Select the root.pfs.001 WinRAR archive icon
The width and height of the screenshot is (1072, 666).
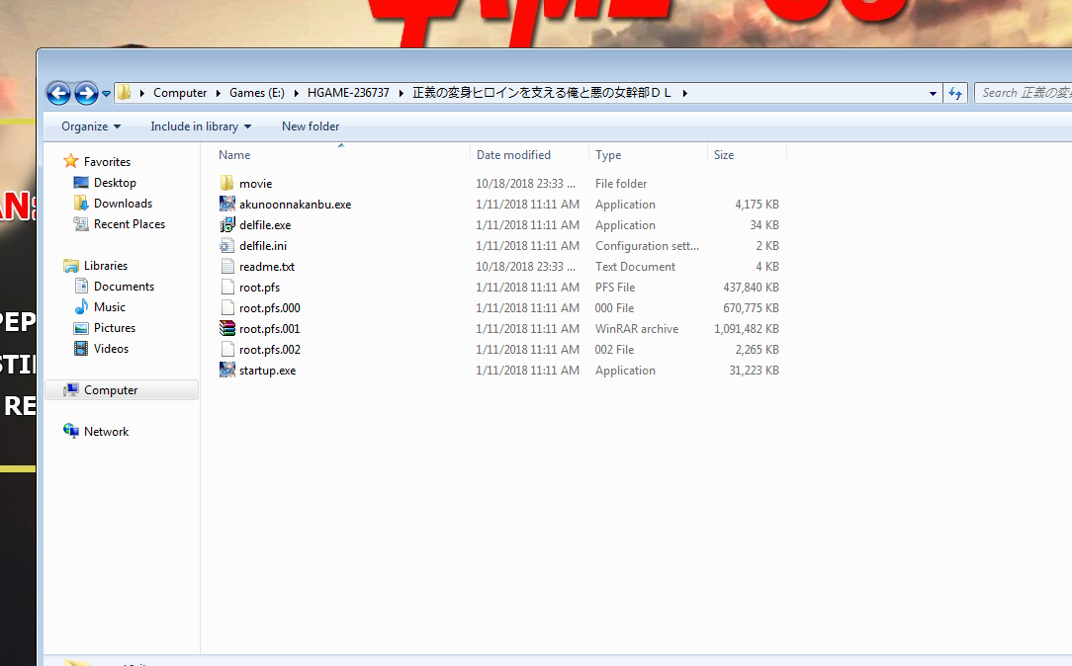(x=227, y=329)
